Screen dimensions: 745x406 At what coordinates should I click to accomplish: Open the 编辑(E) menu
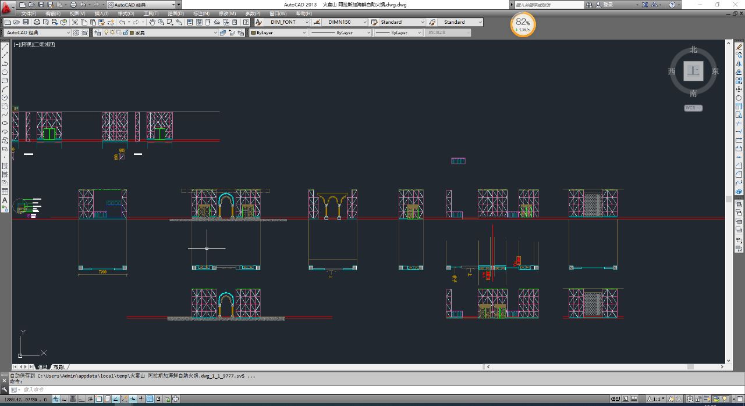tap(52, 13)
